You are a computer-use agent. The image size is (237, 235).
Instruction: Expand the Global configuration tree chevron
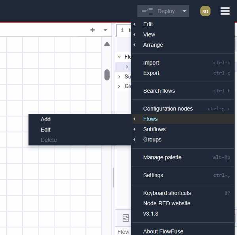pos(119,86)
